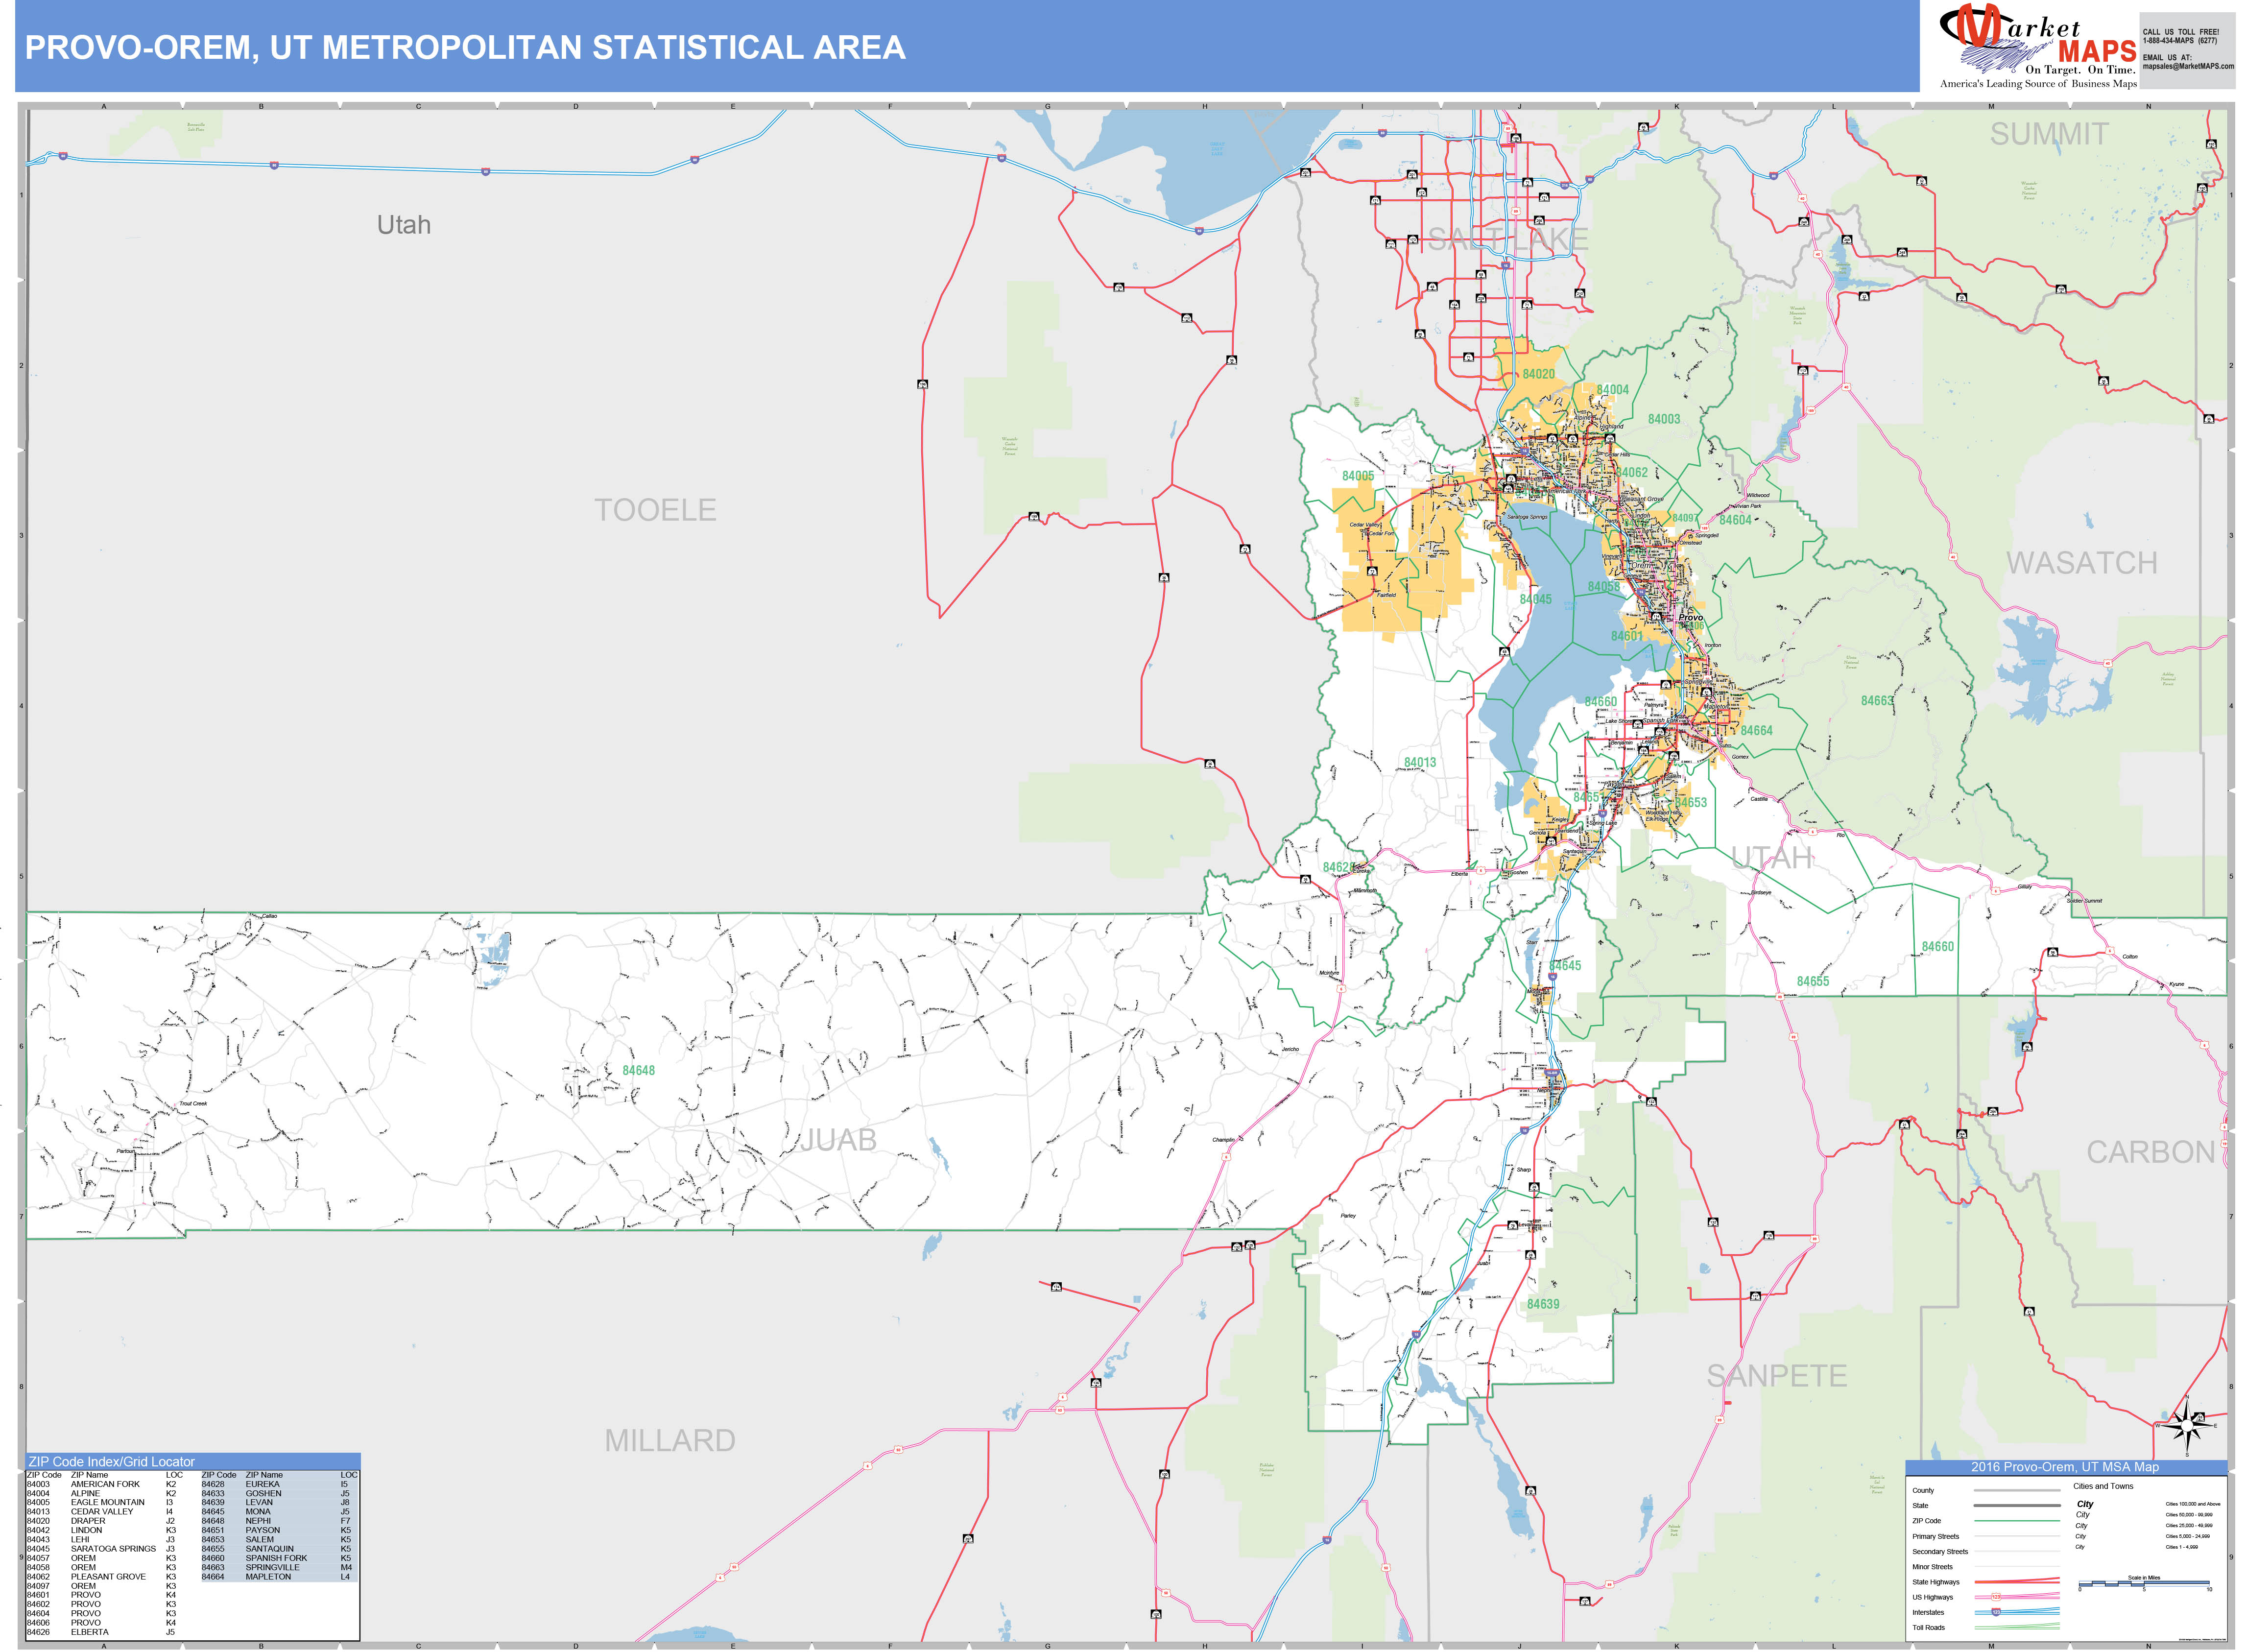Click the Cities and Towns legend heading
The width and height of the screenshot is (2246, 1652).
tap(2103, 1486)
